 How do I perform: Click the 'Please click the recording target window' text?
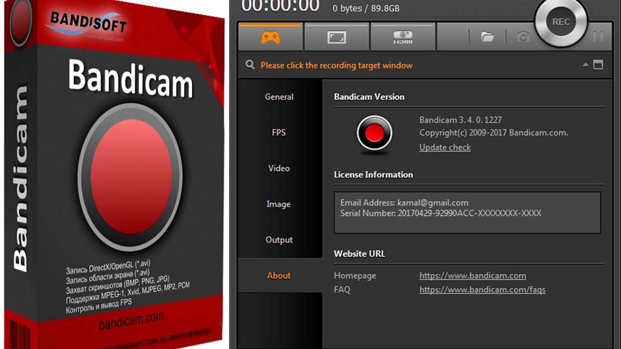coord(336,65)
